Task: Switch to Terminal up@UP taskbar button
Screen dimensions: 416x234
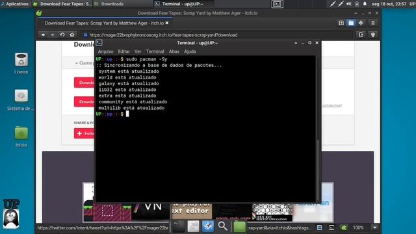Action: [x=183, y=4]
